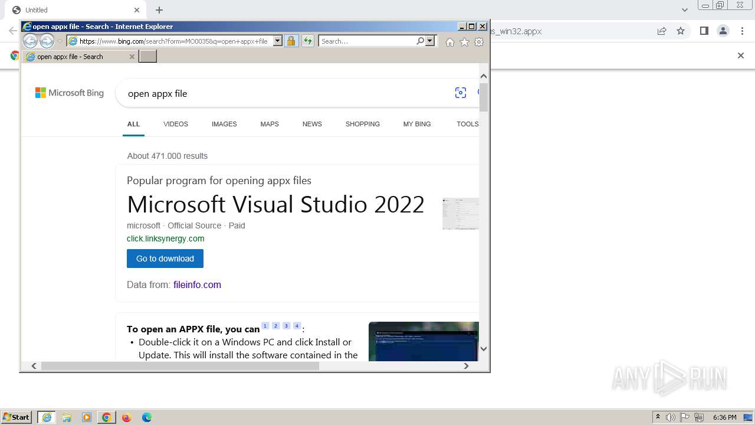
Task: Switch to the IMAGES tab
Action: (224, 124)
